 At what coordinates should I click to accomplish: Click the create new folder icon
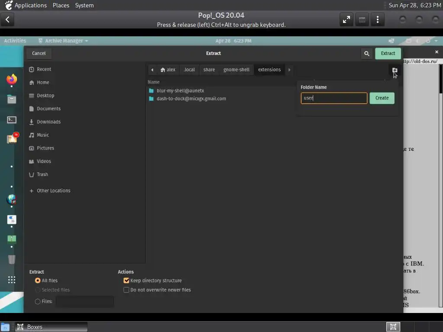395,70
